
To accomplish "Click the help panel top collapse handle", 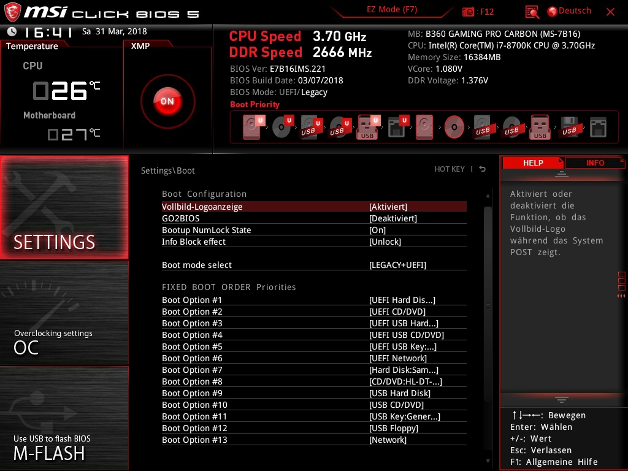I will (x=562, y=174).
